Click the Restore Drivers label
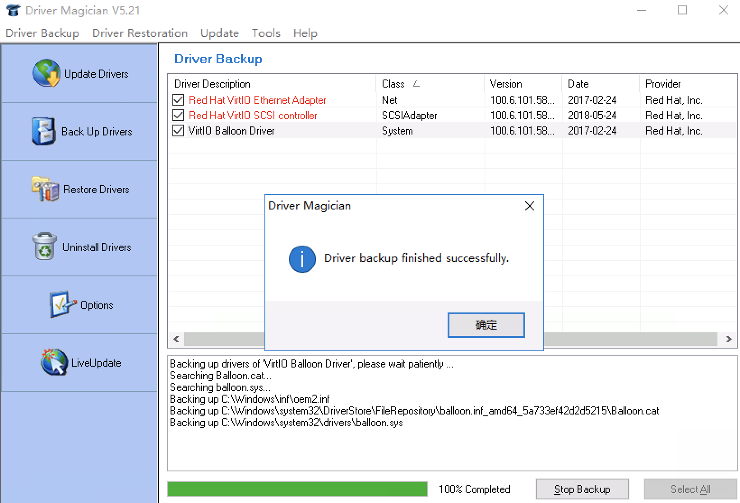 tap(96, 189)
